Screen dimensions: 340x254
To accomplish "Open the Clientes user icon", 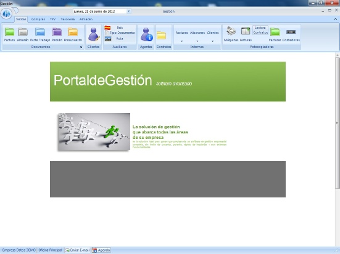I will tap(93, 34).
